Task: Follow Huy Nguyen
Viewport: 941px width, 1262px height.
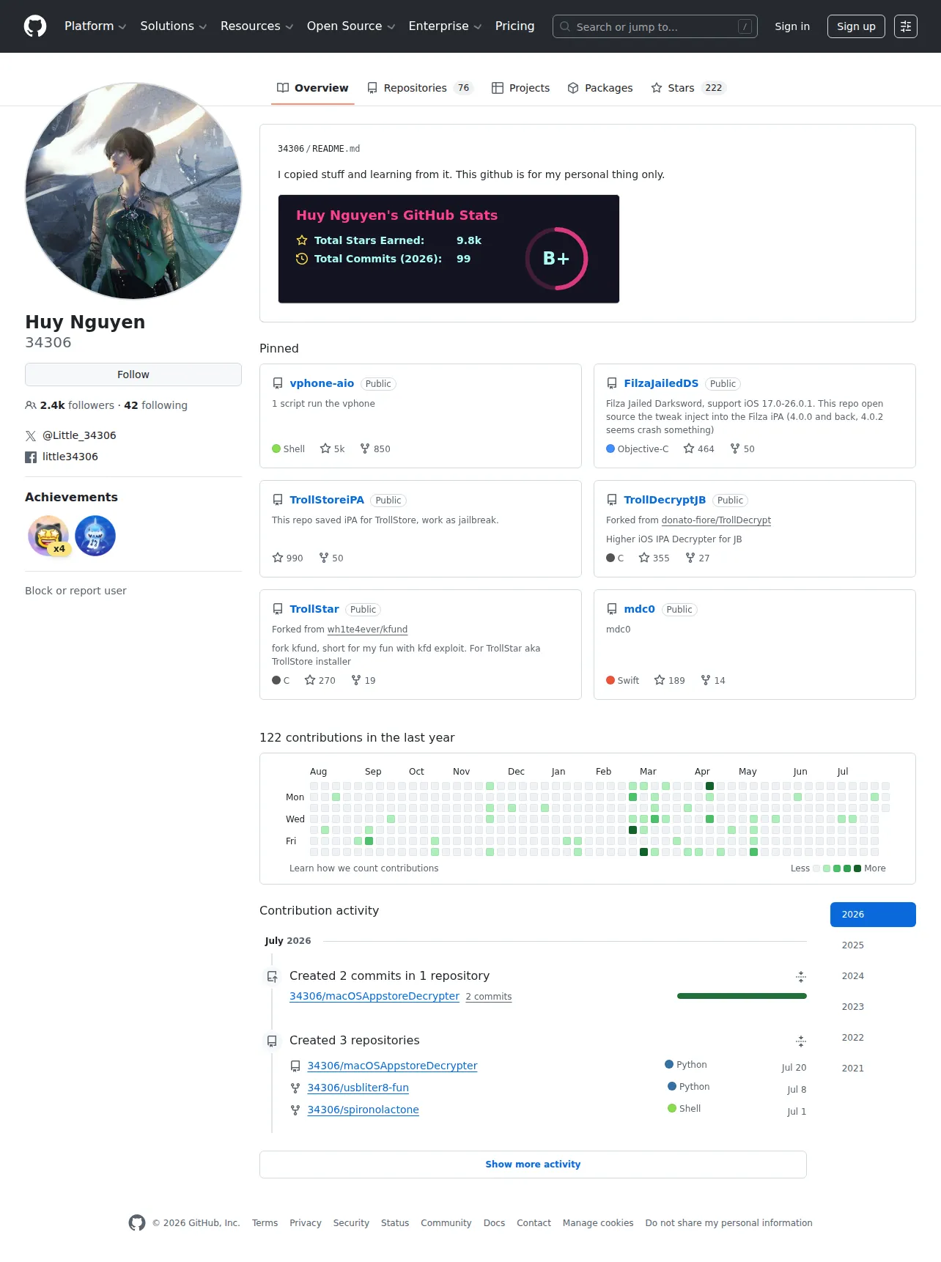Action: (x=133, y=374)
